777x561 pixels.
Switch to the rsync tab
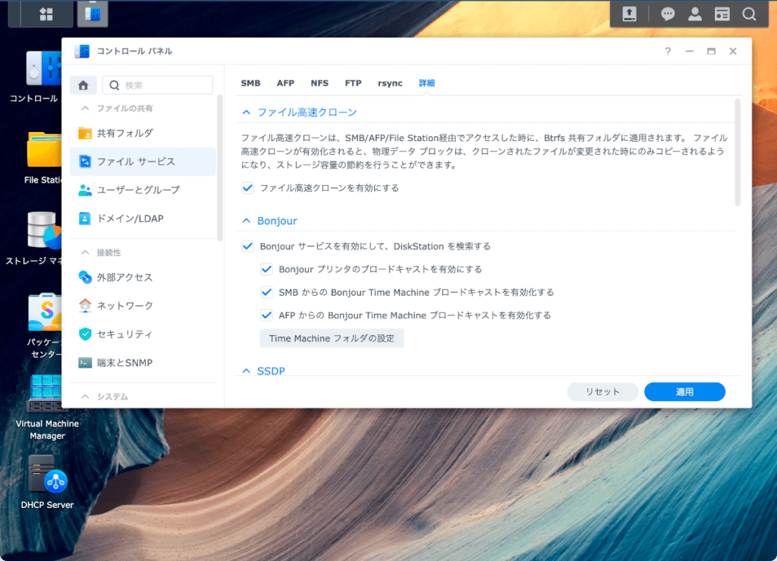pyautogui.click(x=390, y=83)
